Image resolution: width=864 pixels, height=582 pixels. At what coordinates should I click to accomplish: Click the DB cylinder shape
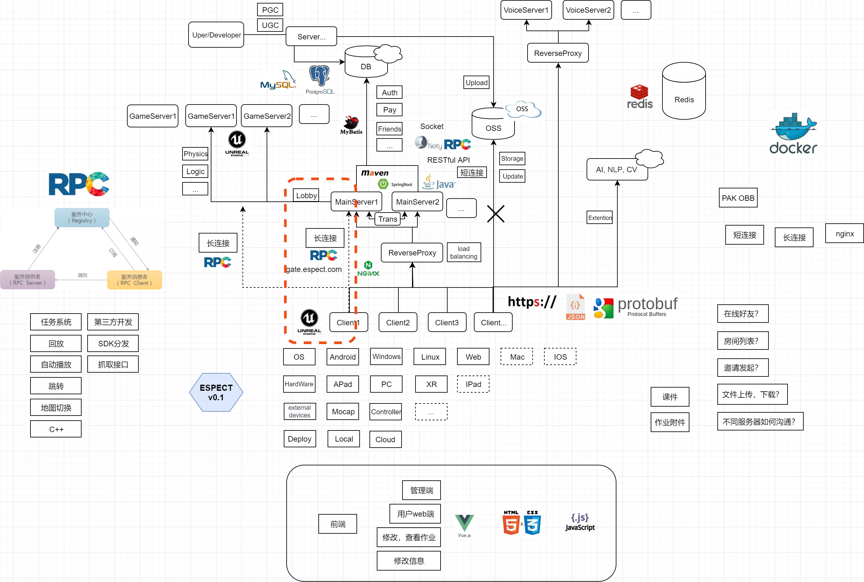[x=366, y=62]
